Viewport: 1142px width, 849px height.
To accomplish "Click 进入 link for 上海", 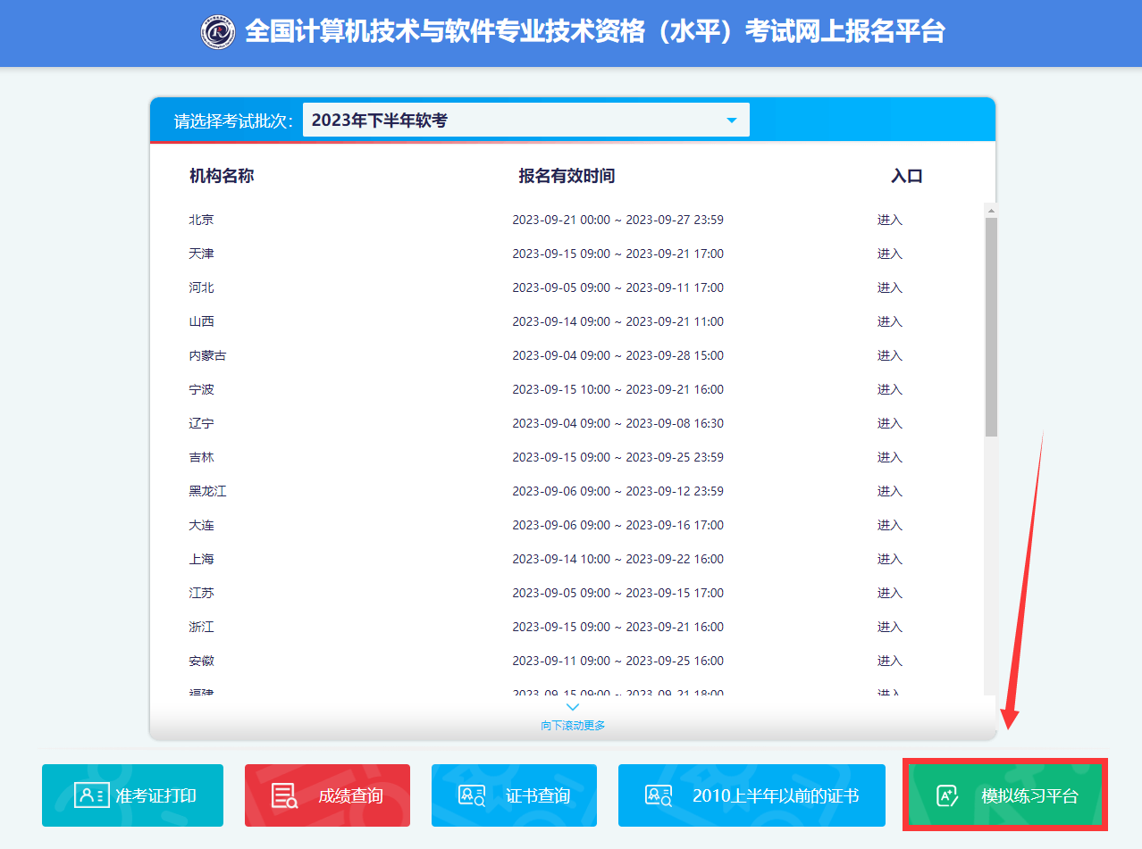I will pos(889,559).
